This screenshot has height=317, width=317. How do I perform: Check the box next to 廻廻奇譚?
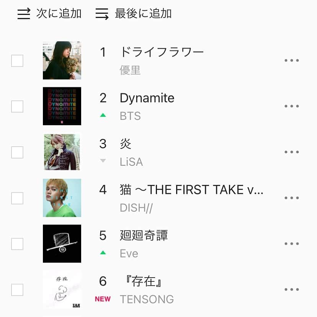[17, 244]
